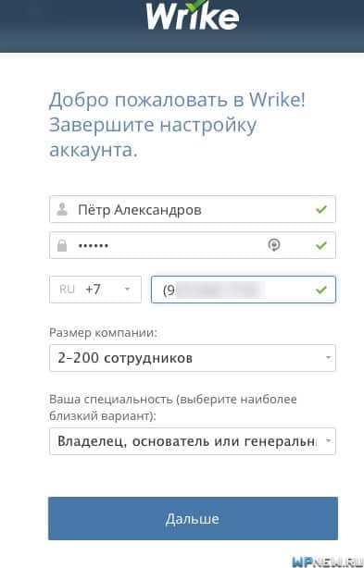Click the password reveal icon

coord(274,245)
